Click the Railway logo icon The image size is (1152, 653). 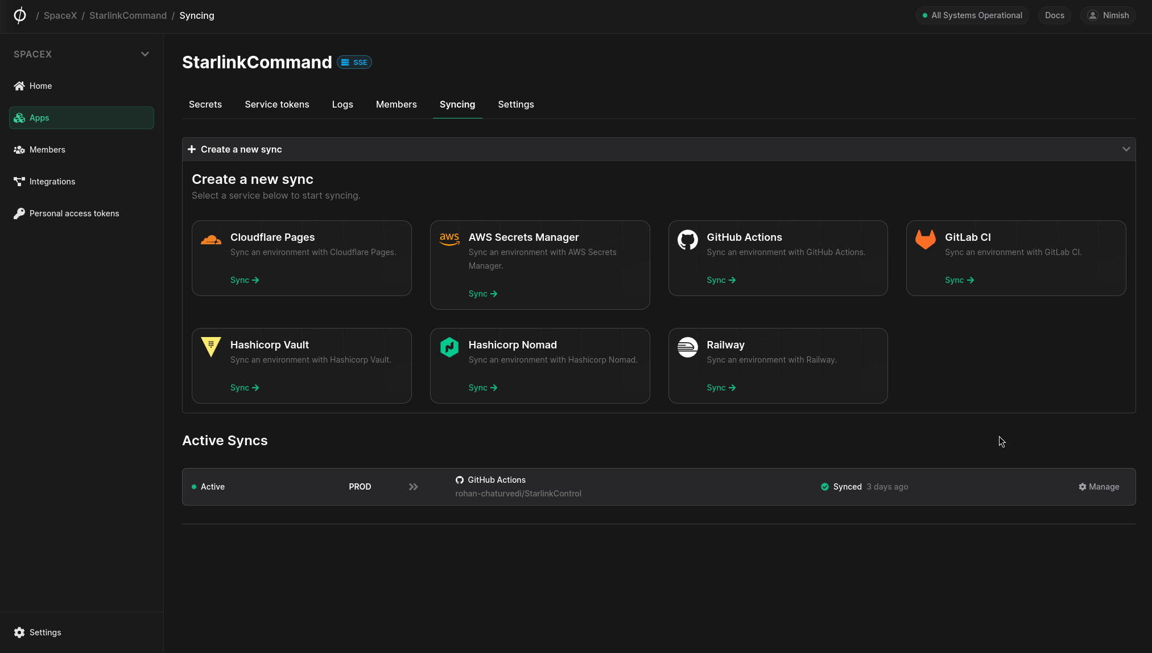pos(687,347)
